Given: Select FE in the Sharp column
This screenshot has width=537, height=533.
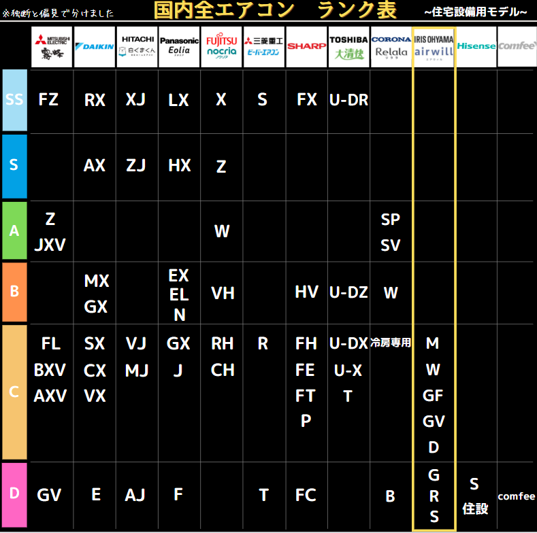Looking at the screenshot, I should (x=305, y=370).
